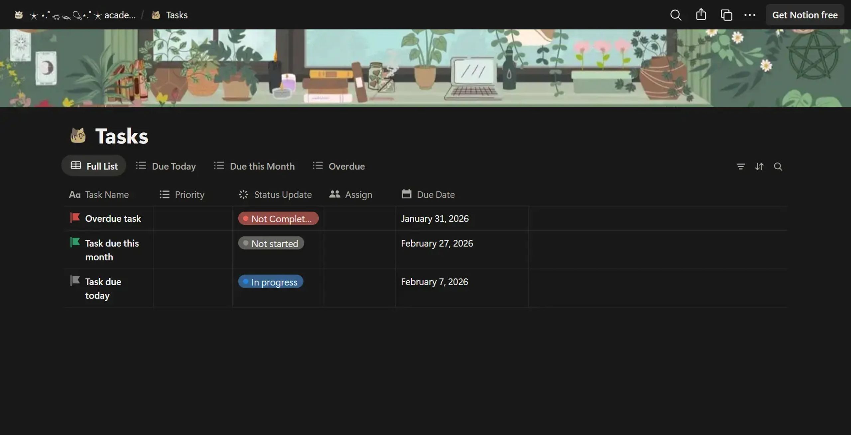The height and width of the screenshot is (435, 851).
Task: Click the Assign cell for Task due this month
Action: (x=360, y=250)
